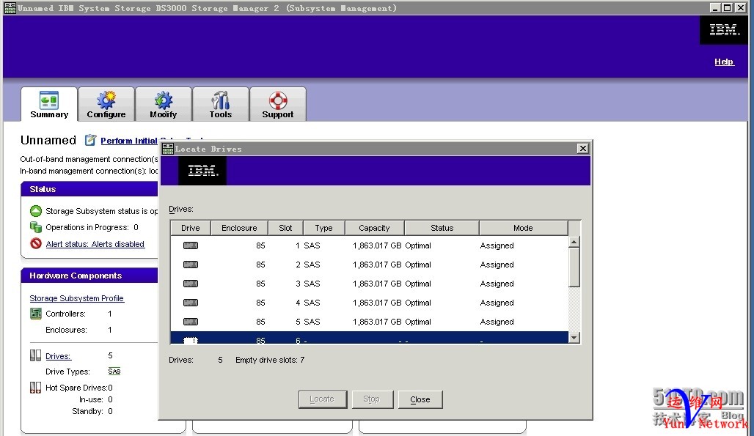Click the Locate Drives dialog title icon
This screenshot has height=436, width=754.
(167, 148)
